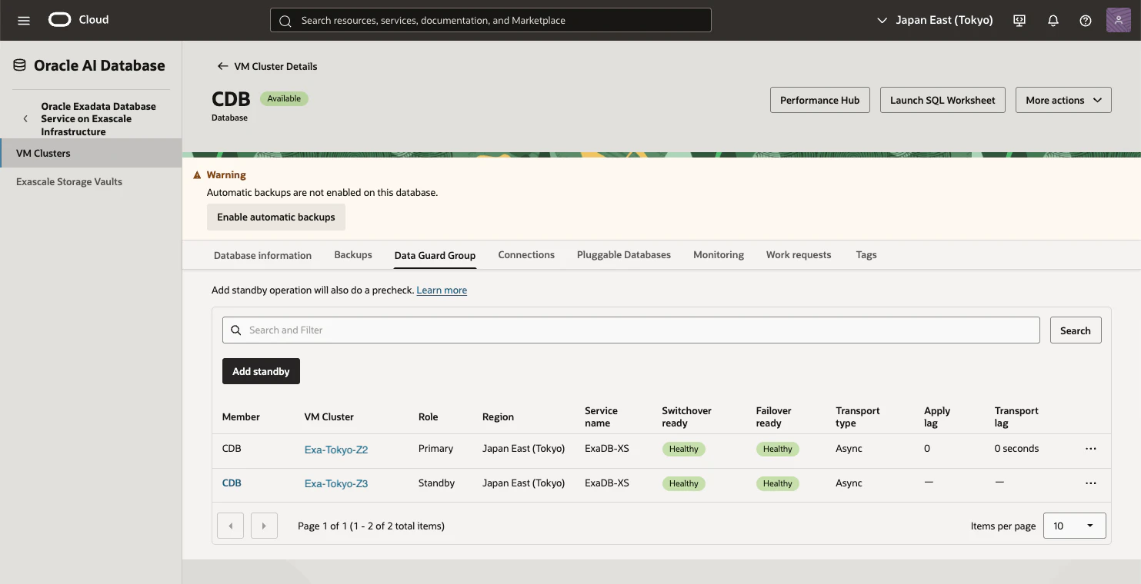1141x584 pixels.
Task: Click the VM Cluster column header
Action: point(329,417)
